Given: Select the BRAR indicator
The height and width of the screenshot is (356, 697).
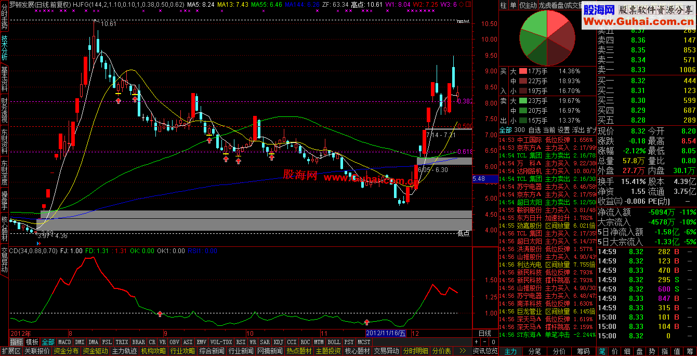Looking at the screenshot, I should (138, 342).
